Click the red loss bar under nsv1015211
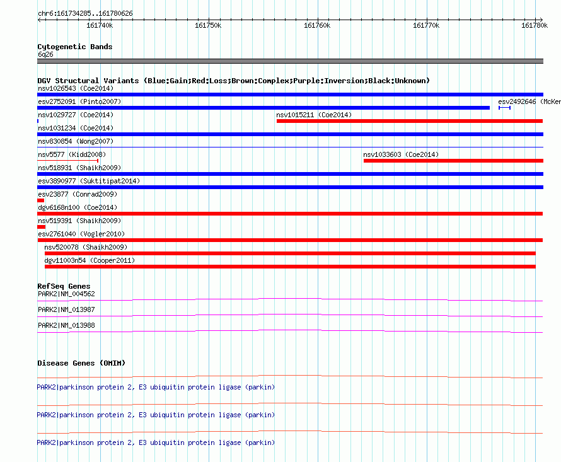The width and height of the screenshot is (561, 462). pyautogui.click(x=410, y=121)
